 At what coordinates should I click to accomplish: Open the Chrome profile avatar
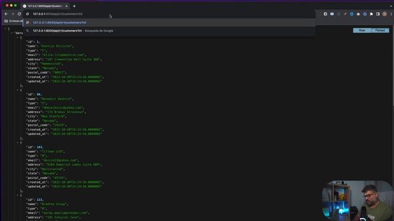tap(384, 14)
